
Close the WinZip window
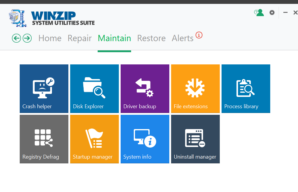296,13
